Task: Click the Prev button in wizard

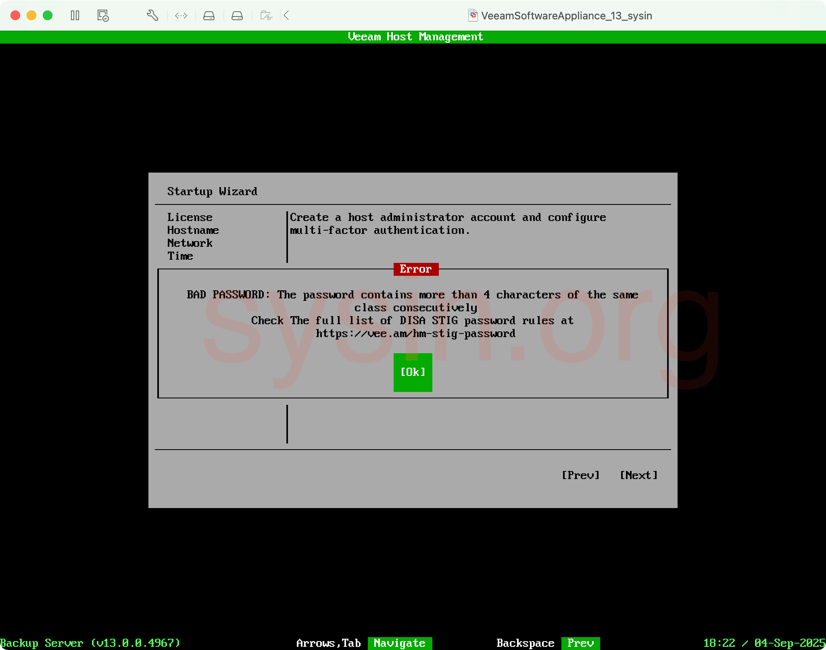Action: [x=580, y=475]
